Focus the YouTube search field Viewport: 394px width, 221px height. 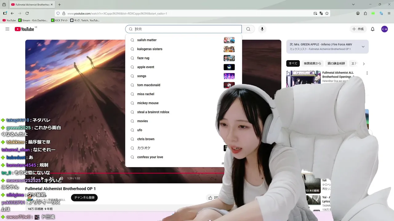tap(183, 29)
